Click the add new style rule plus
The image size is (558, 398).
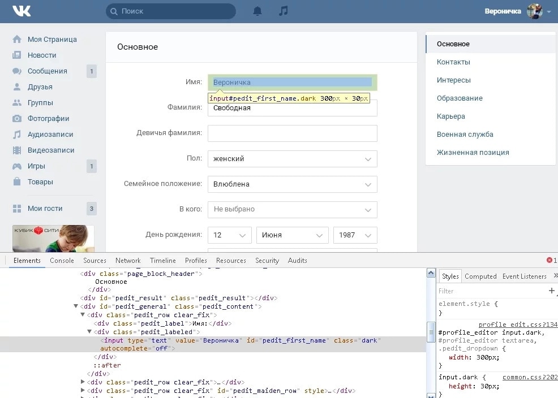(x=552, y=291)
